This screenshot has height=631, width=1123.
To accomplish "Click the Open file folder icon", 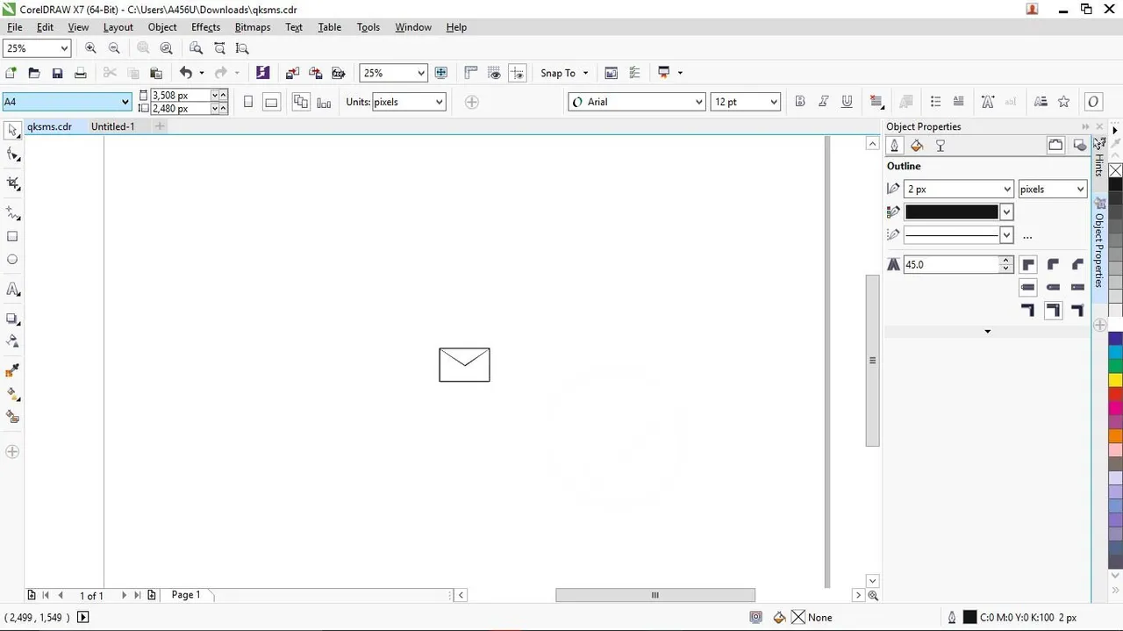I will pos(34,73).
